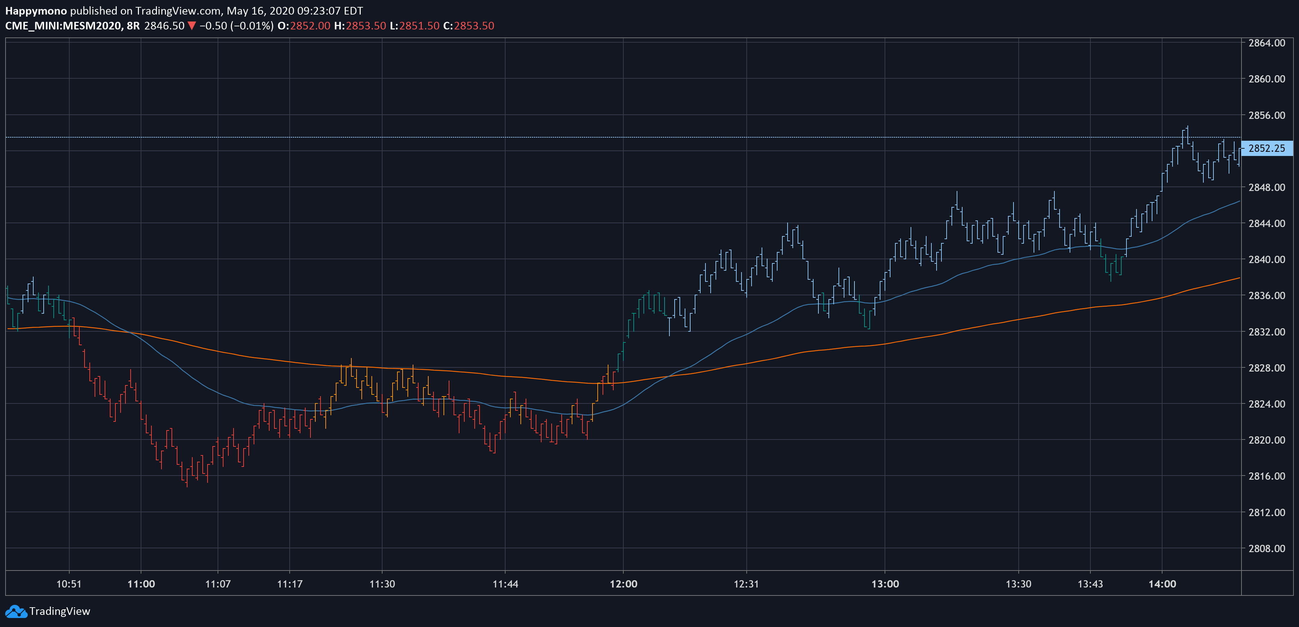This screenshot has width=1299, height=627.
Task: Click the 10:51 time axis label
Action: pos(69,584)
